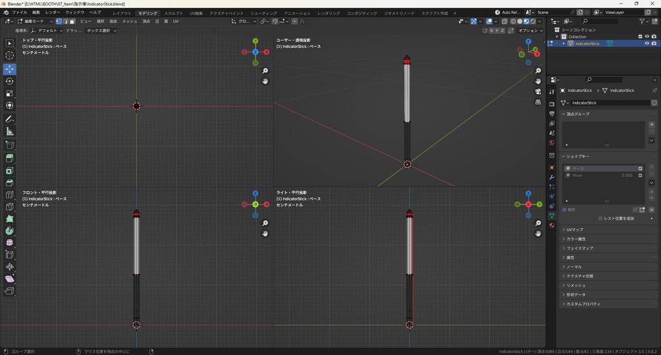The image size is (661, 355).
Task: Enable the レスト位置を追加 checkbox
Action: 600,218
